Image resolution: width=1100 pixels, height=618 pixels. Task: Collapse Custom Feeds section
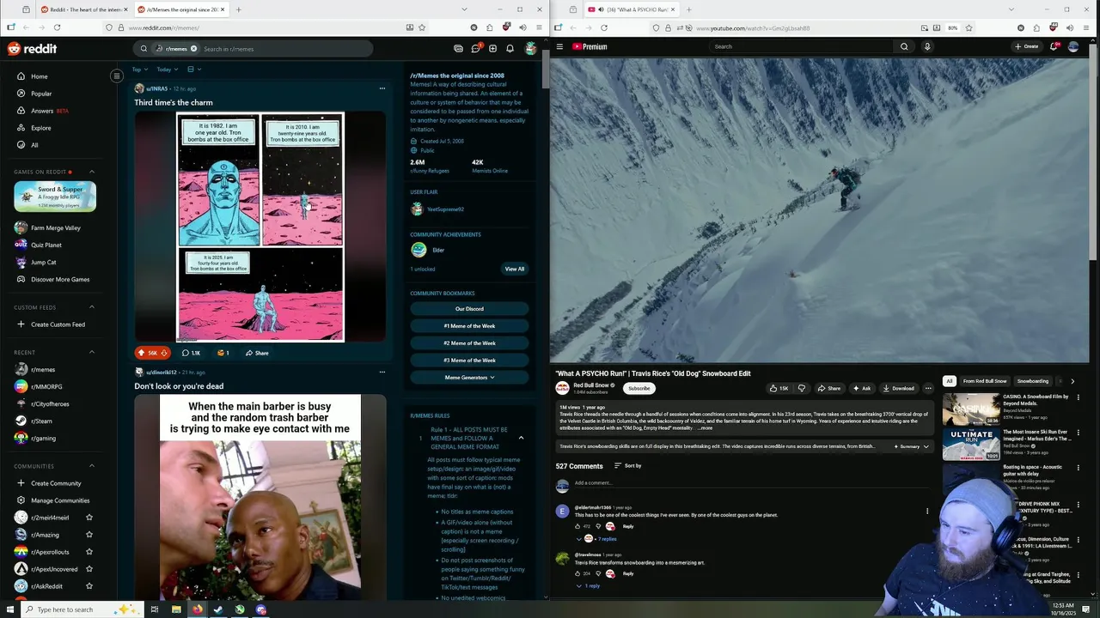92,307
